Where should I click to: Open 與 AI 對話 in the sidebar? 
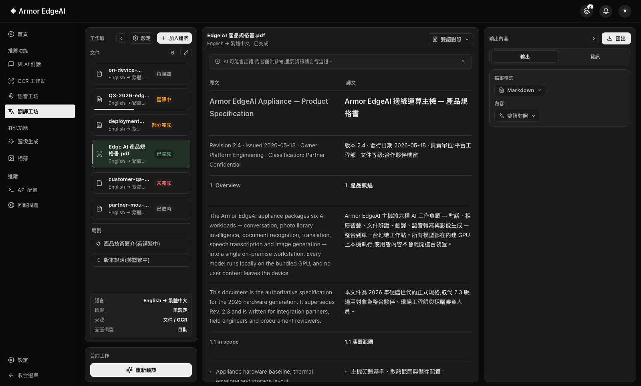coord(40,64)
